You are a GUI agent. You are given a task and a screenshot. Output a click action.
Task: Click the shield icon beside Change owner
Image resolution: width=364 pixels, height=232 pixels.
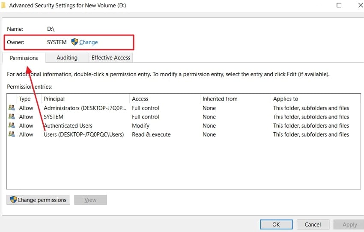(75, 42)
